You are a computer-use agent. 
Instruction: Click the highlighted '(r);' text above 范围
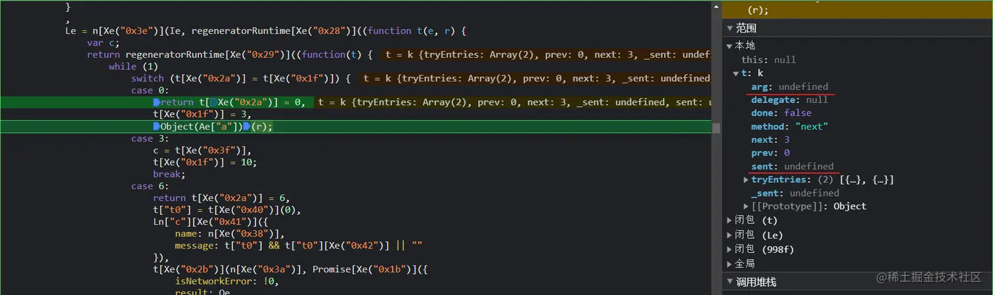(x=758, y=10)
